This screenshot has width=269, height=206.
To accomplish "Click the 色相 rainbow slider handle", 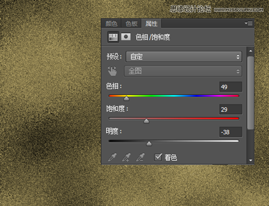I will [x=127, y=98].
